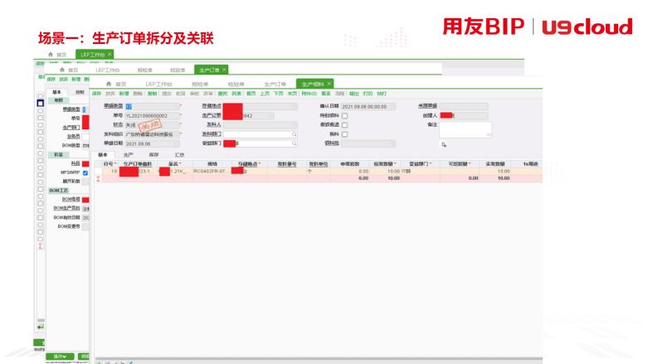Collapse BOM工艺 section in middle window

[59, 191]
